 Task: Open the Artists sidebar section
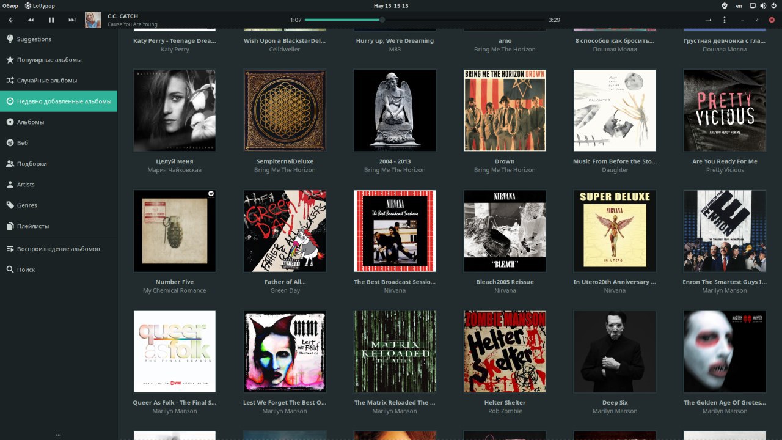click(x=26, y=185)
